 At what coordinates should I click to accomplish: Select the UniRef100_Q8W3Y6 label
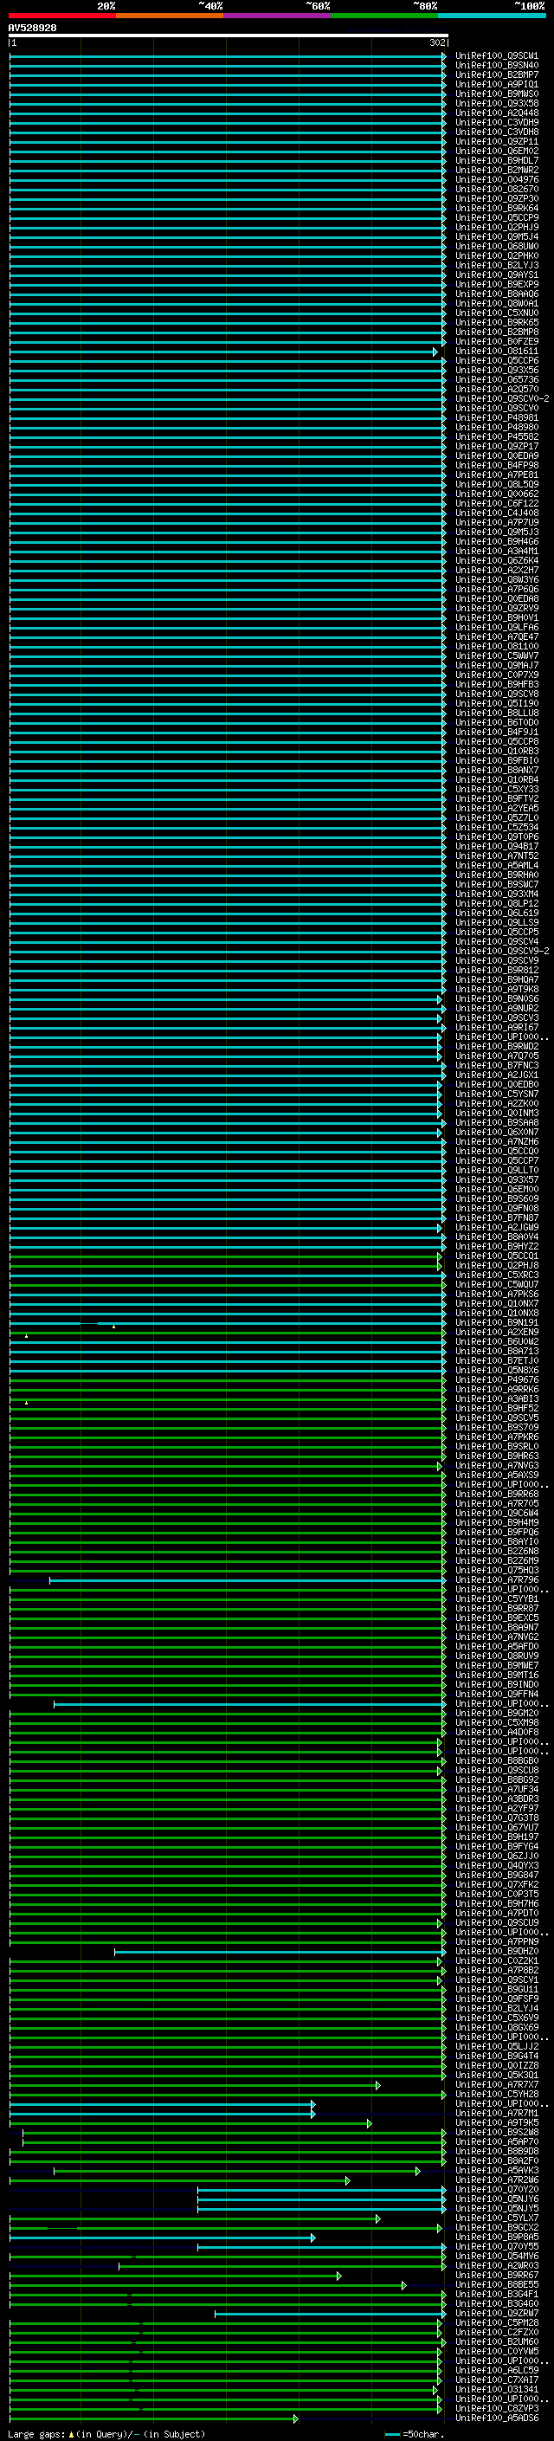click(496, 580)
